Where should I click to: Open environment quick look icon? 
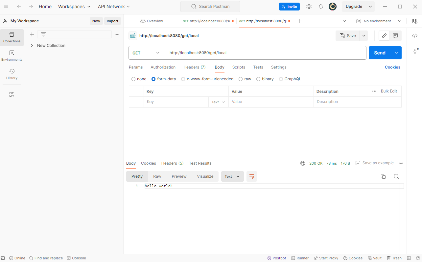[414, 21]
